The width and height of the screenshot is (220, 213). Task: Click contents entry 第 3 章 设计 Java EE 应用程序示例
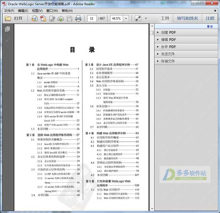point(112,65)
